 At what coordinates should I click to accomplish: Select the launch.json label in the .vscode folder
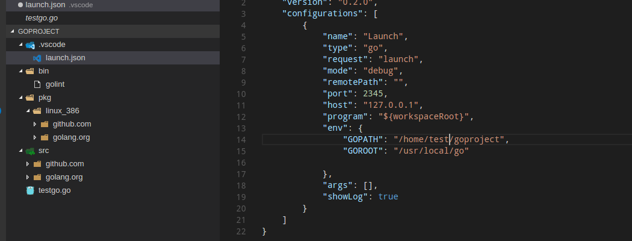coord(65,58)
